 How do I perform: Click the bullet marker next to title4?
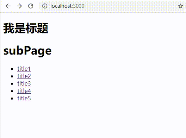(x=12, y=91)
